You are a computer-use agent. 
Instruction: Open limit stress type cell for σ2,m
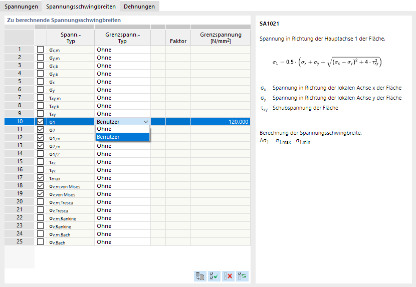(x=123, y=146)
